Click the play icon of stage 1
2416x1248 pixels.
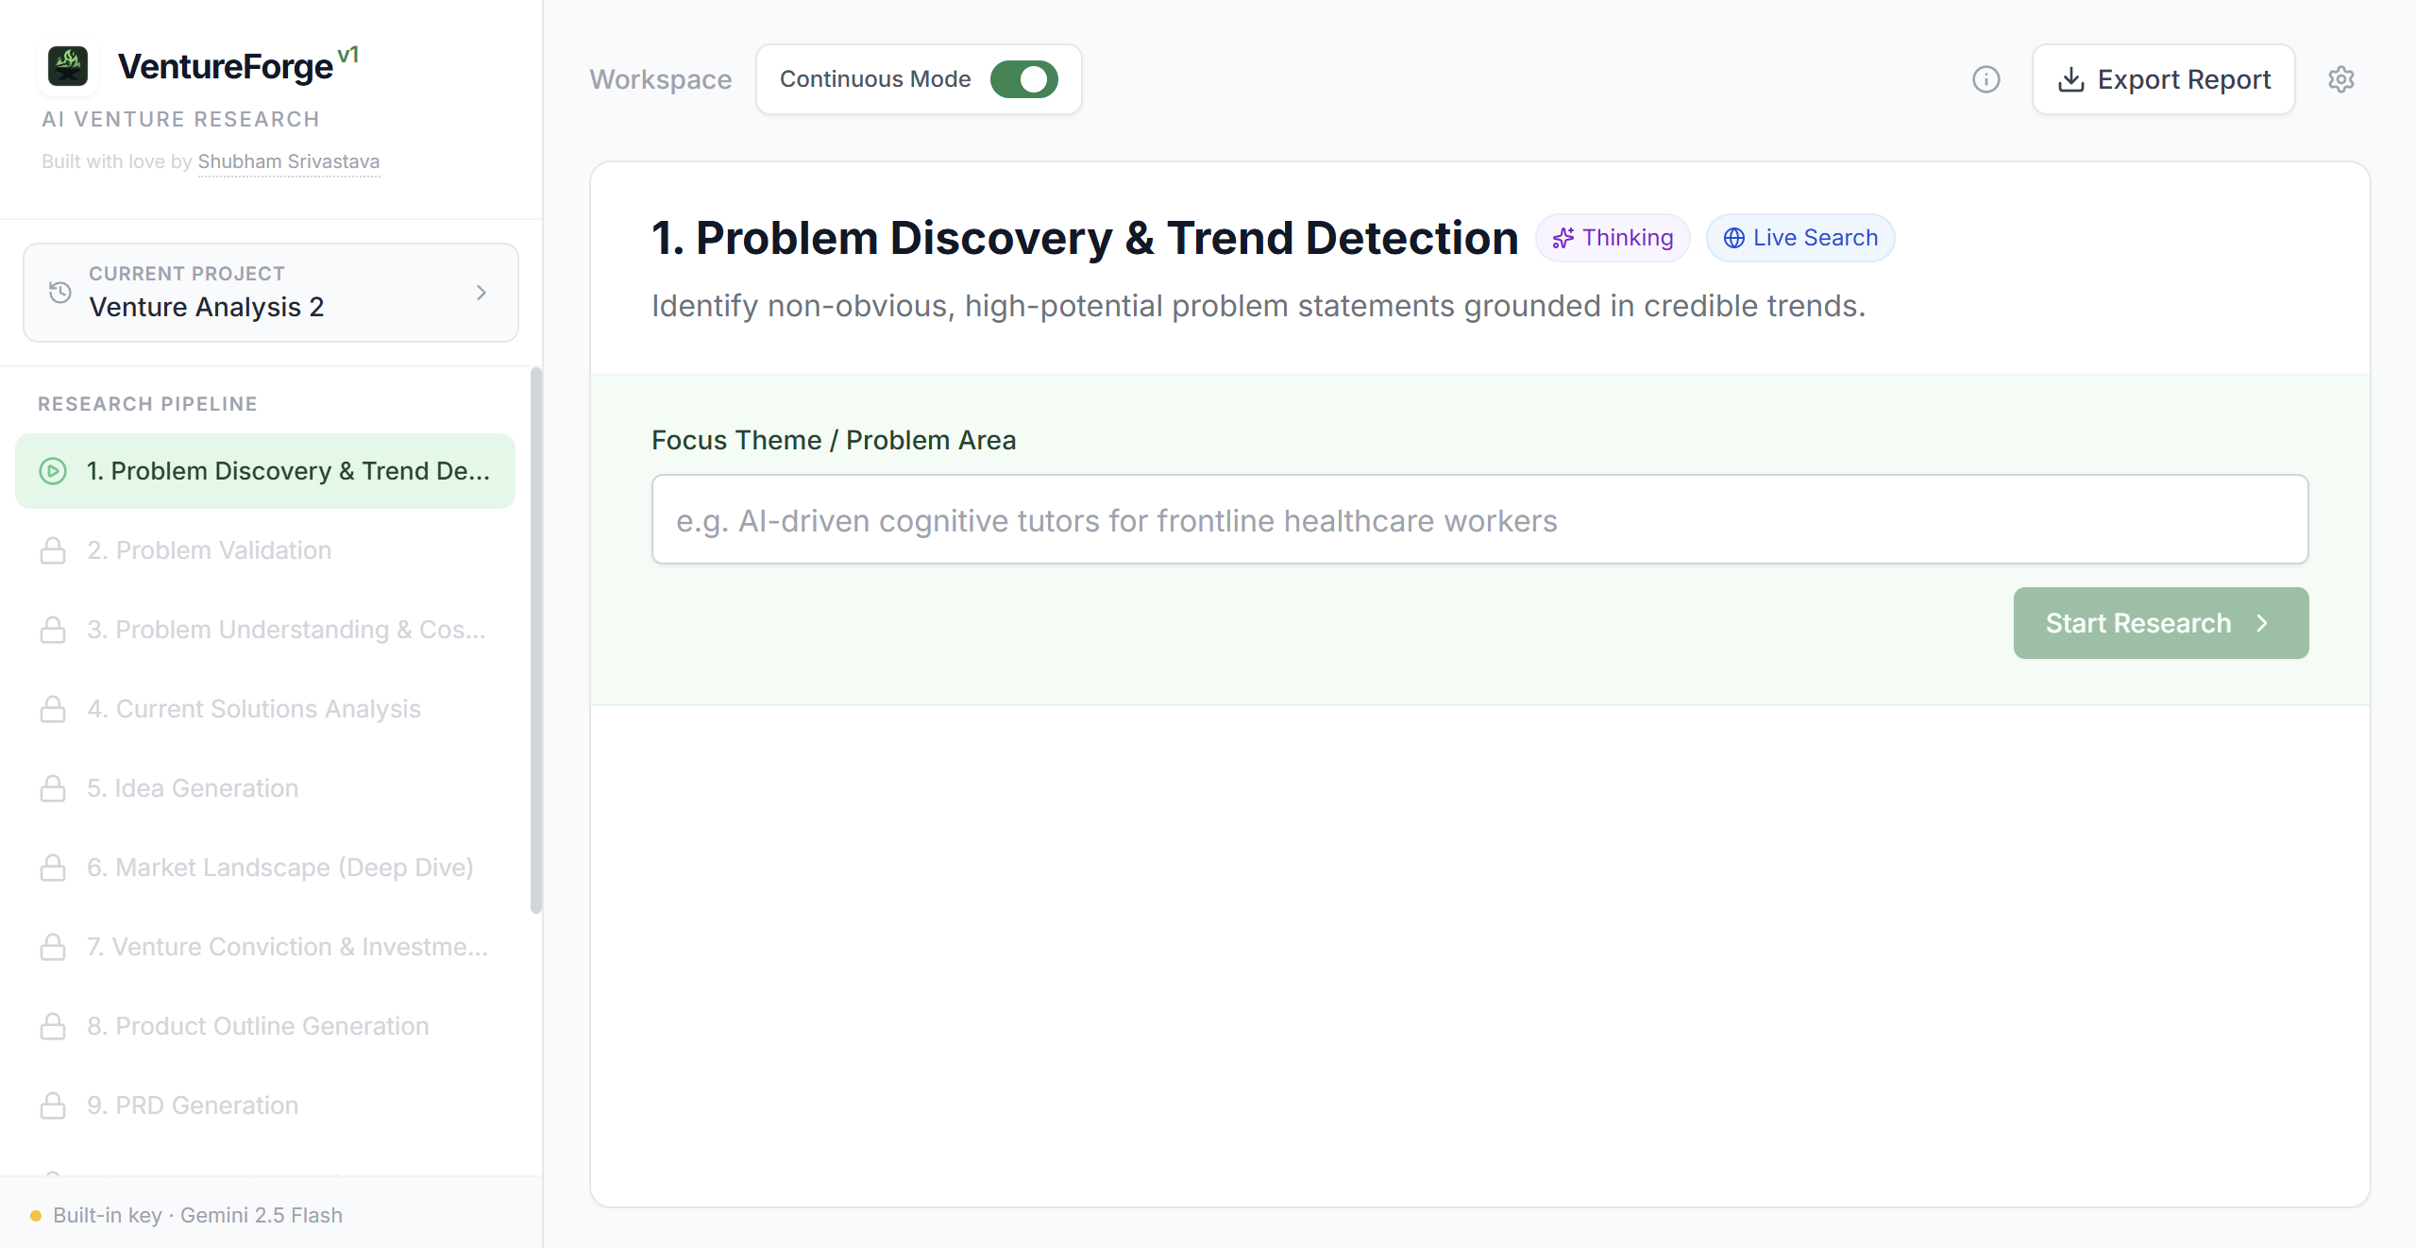(x=53, y=471)
